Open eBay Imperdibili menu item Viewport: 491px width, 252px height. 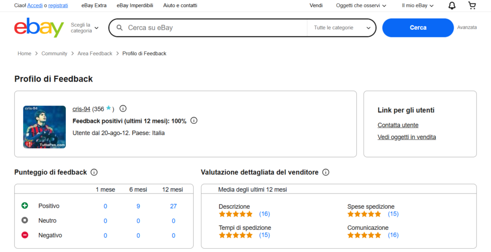[135, 6]
